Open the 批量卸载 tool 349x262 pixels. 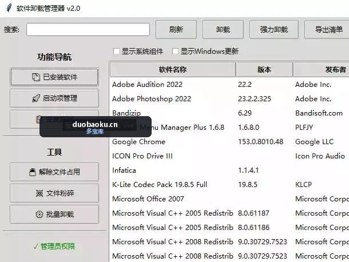tap(54, 215)
